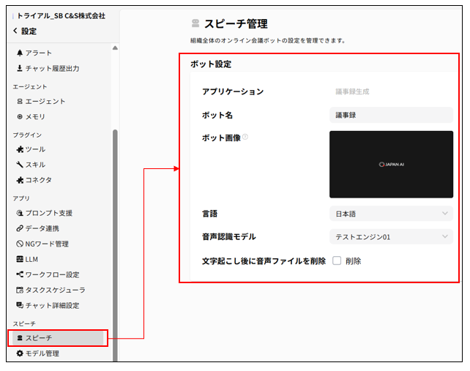Open ワークフロー設定 page
470x371 pixels.
tap(53, 274)
